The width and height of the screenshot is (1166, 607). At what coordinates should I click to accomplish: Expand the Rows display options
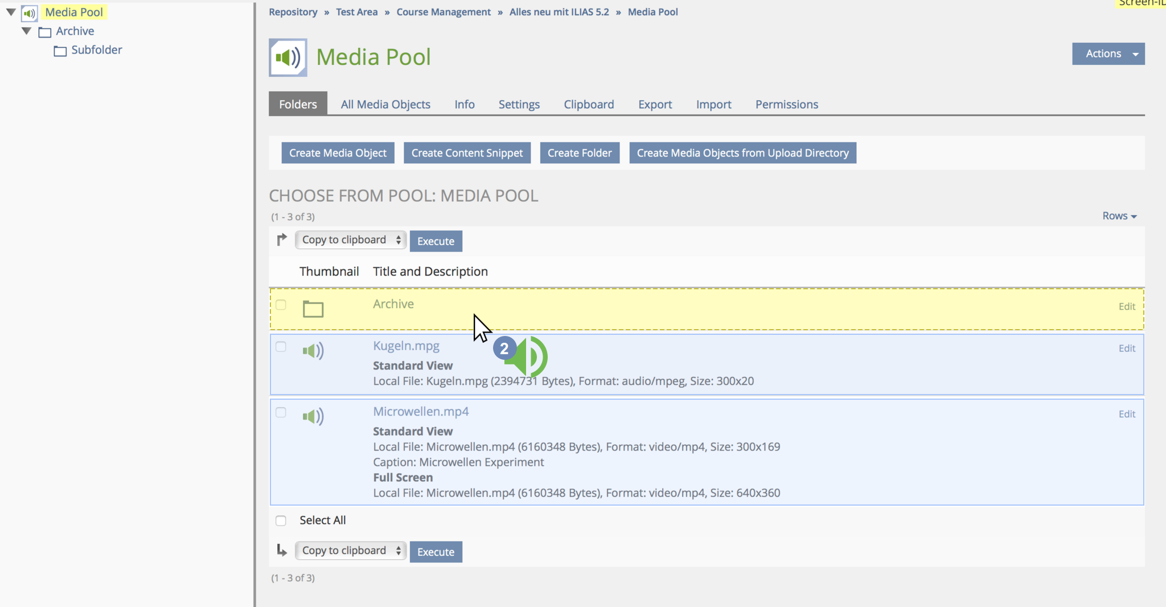[x=1119, y=216]
